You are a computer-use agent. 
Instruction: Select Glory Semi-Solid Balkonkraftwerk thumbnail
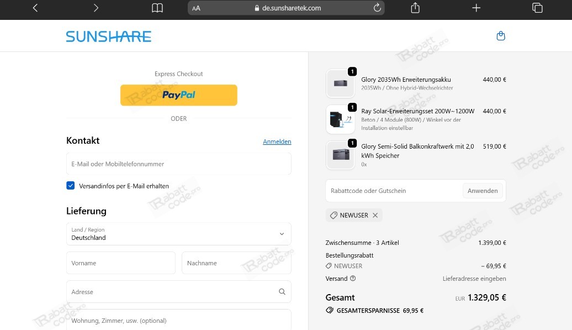pyautogui.click(x=340, y=155)
